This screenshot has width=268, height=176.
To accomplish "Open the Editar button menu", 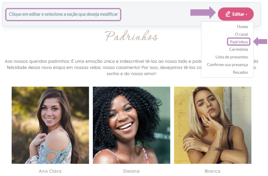I will point(236,14).
